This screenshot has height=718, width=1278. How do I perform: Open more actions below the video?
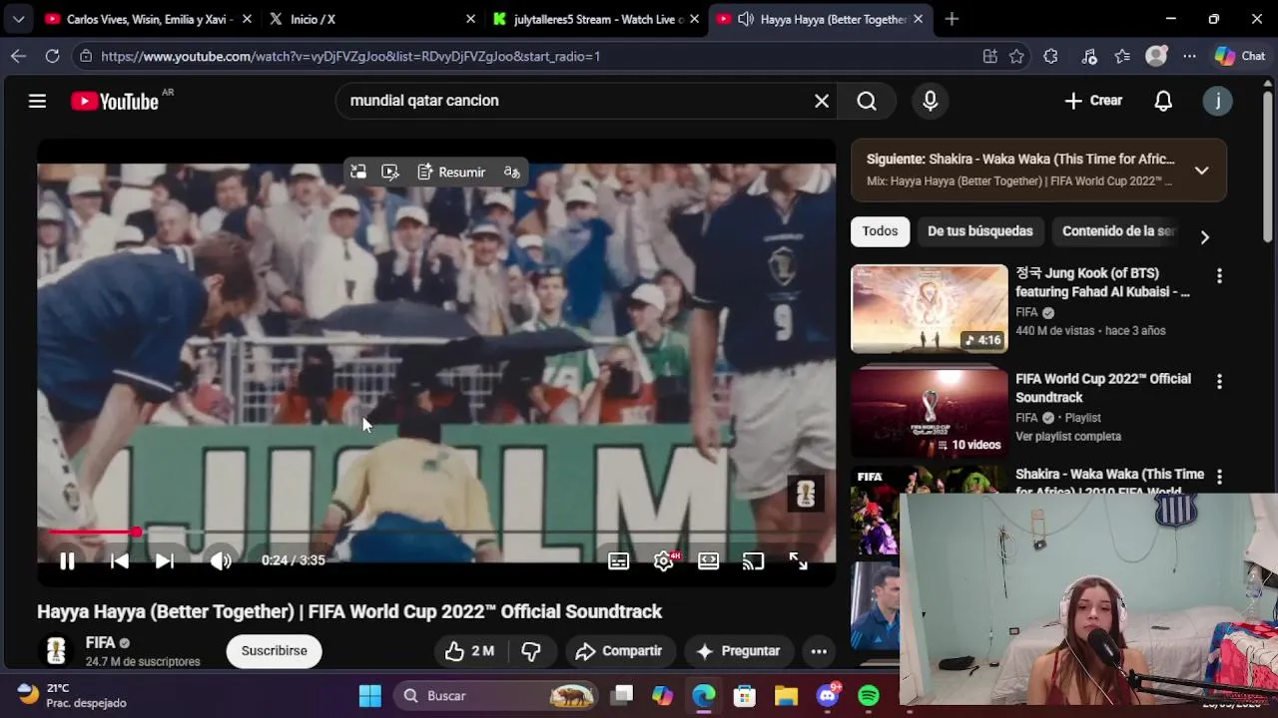click(819, 651)
